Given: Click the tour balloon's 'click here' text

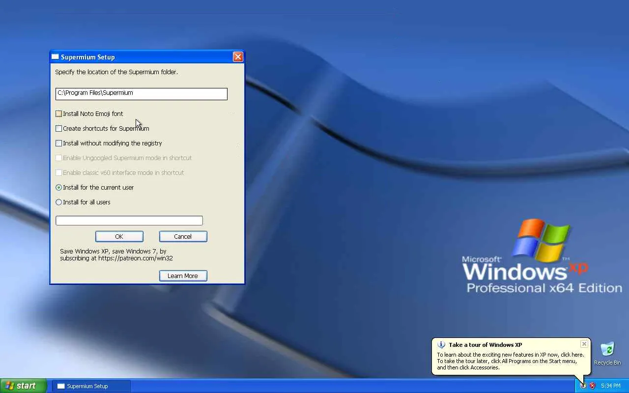Looking at the screenshot, I should pyautogui.click(x=572, y=355).
